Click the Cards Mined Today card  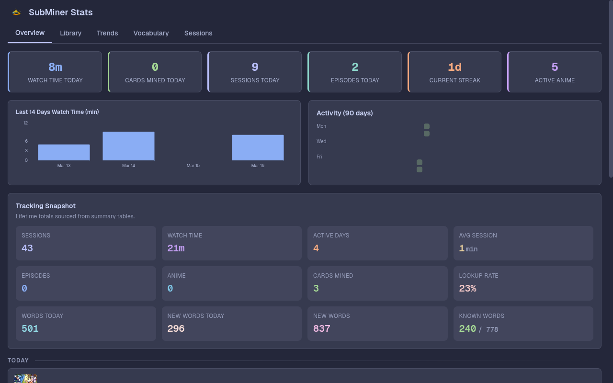point(154,72)
